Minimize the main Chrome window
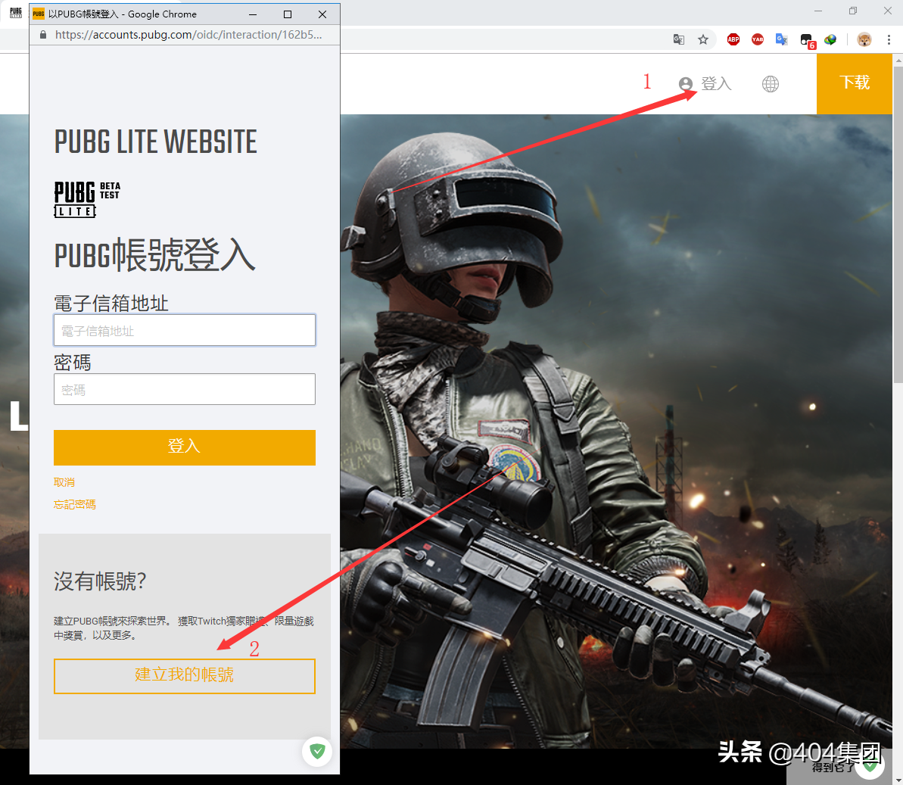 817,11
